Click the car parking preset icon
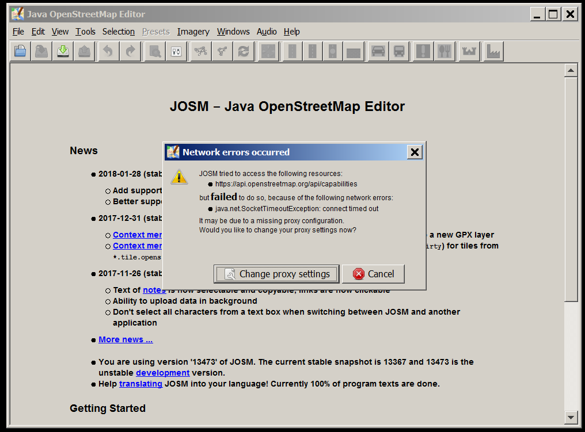The width and height of the screenshot is (585, 432). coord(378,52)
